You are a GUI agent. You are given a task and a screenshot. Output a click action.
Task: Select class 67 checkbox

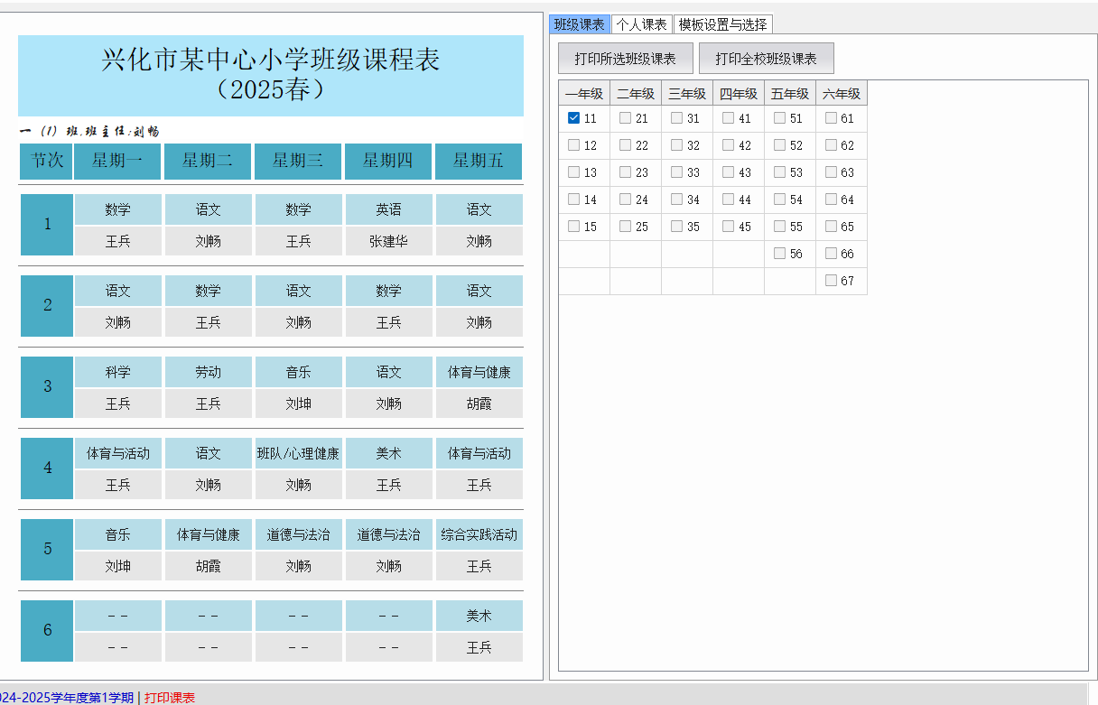tap(831, 281)
